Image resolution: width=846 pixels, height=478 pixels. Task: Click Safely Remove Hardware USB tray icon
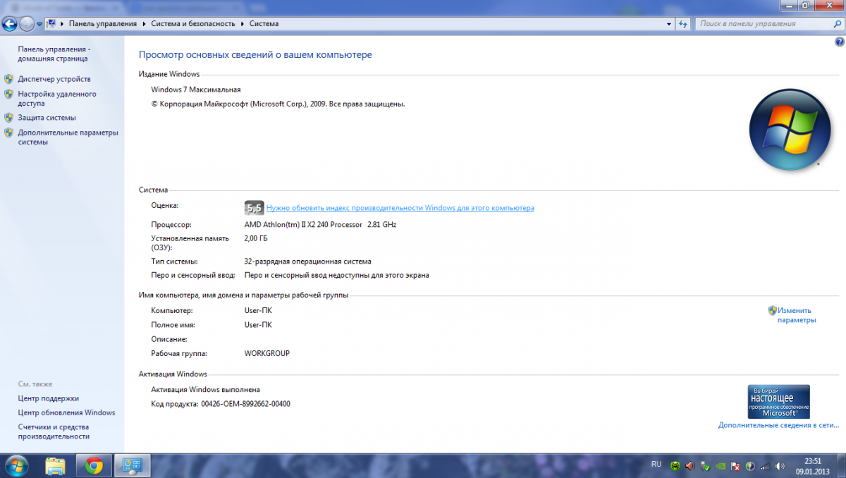click(x=705, y=466)
